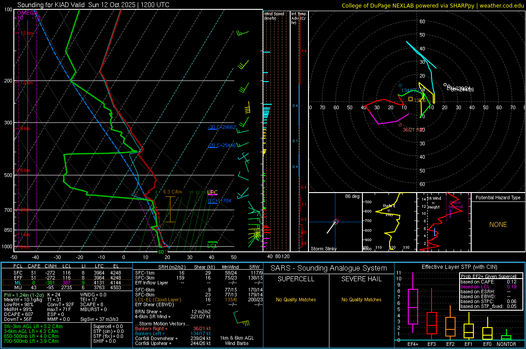Click the 'SigSvr = 37 m3/s3' value
The height and width of the screenshot is (349, 526).
[x=99, y=319]
